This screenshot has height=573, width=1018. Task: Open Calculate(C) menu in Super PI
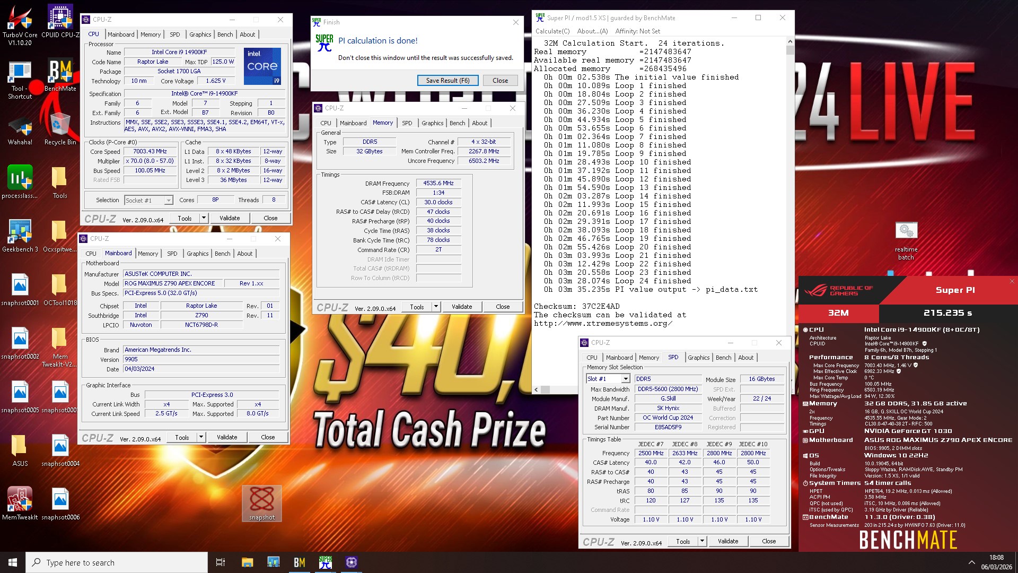[552, 31]
